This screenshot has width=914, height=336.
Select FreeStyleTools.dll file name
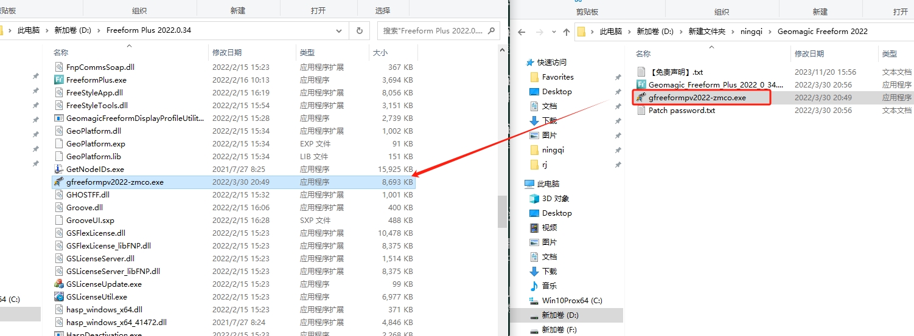pos(97,105)
